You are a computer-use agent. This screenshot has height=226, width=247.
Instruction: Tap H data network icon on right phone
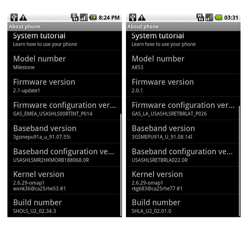coord(200,17)
